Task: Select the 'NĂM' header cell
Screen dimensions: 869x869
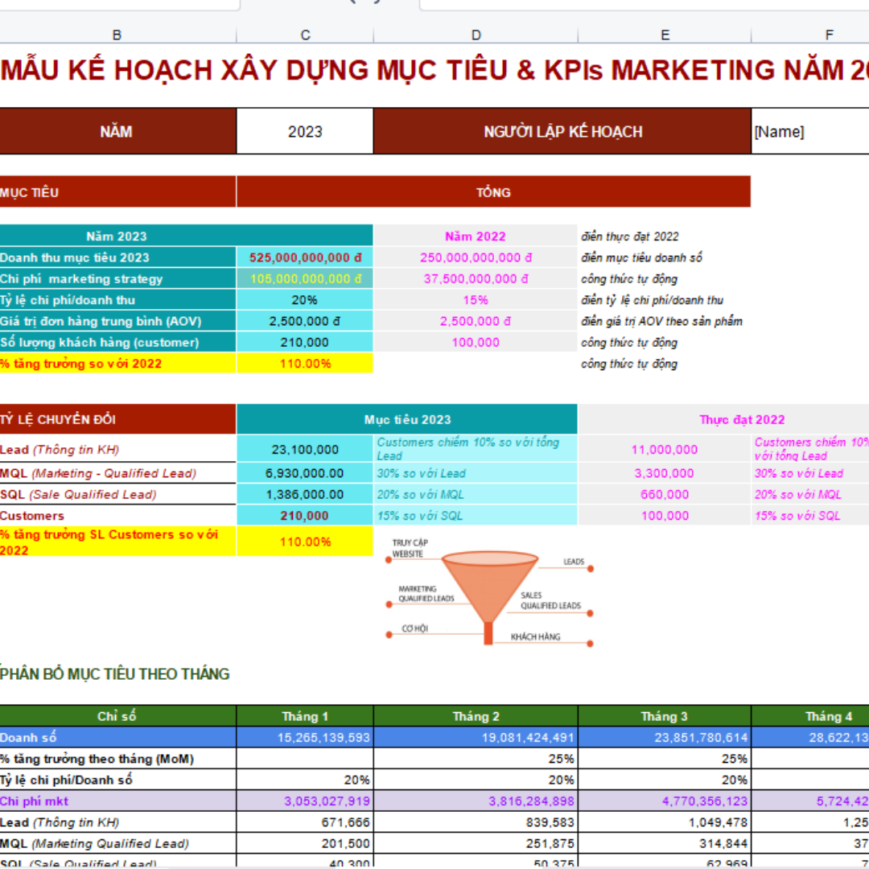Action: (x=117, y=131)
